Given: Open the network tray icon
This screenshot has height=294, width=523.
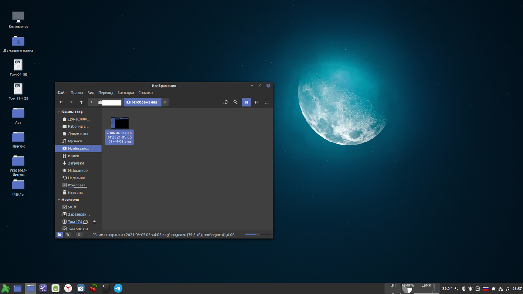Looking at the screenshot, I should point(500,288).
